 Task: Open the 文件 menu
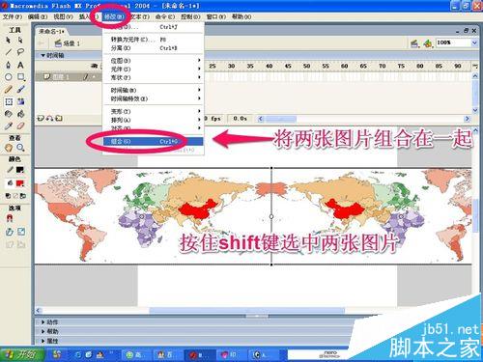click(13, 16)
